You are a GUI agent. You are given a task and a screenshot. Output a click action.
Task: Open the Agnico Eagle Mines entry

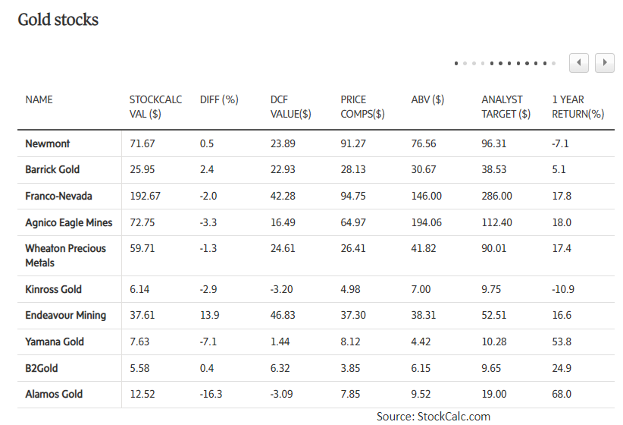pos(69,222)
